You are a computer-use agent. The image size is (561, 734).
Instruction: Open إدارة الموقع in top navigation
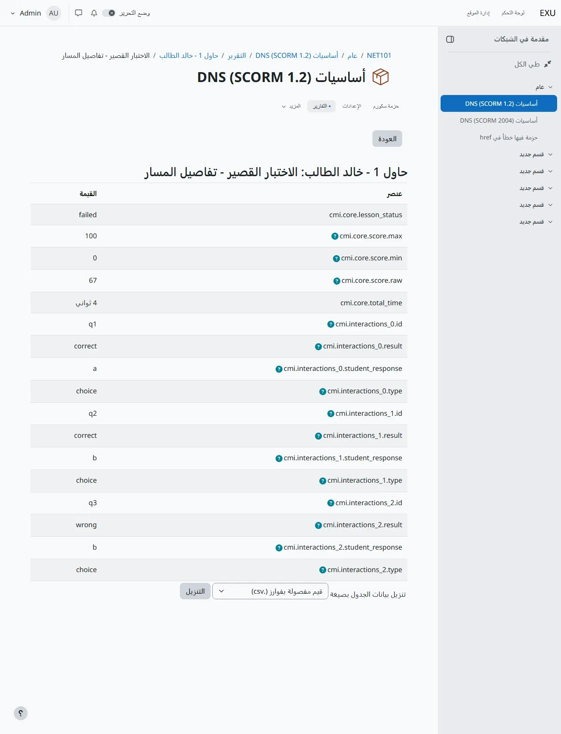tap(478, 13)
